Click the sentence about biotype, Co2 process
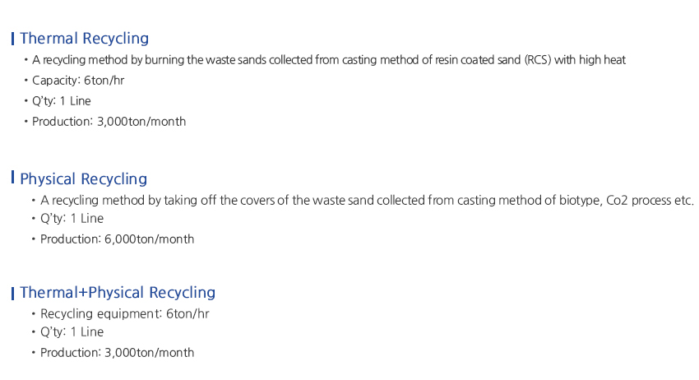699x380 pixels. [367, 201]
